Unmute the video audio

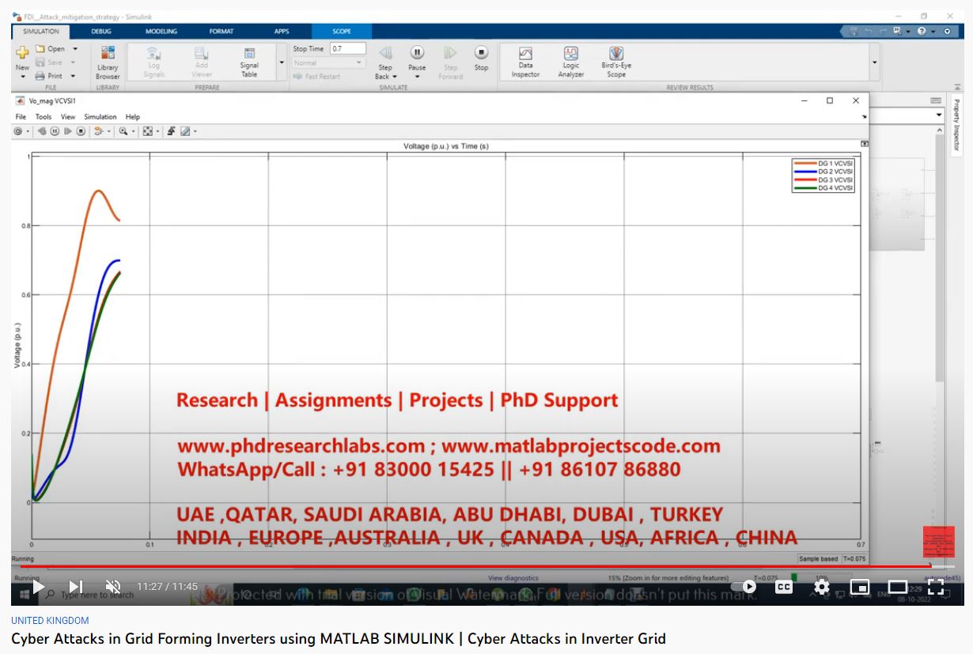pyautogui.click(x=113, y=587)
